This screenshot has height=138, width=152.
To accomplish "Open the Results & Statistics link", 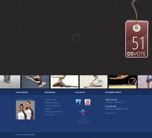I will click(x=52, y=103).
